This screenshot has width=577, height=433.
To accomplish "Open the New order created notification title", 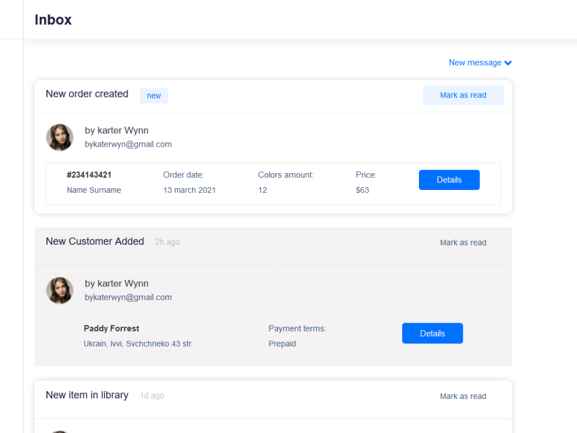I will click(87, 94).
